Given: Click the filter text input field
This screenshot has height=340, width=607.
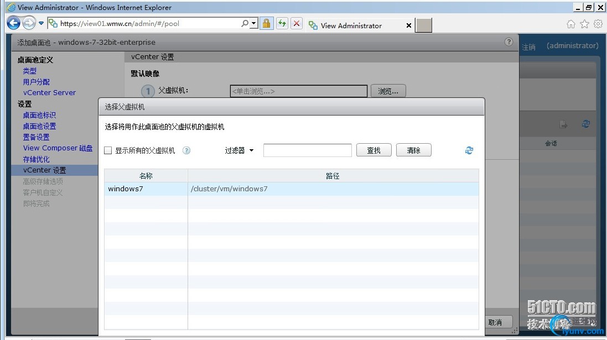Looking at the screenshot, I should click(307, 150).
